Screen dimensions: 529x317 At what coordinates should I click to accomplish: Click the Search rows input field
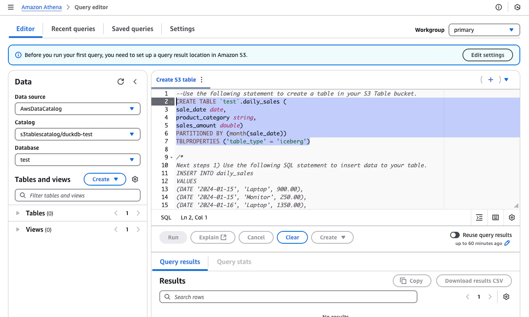click(x=288, y=297)
